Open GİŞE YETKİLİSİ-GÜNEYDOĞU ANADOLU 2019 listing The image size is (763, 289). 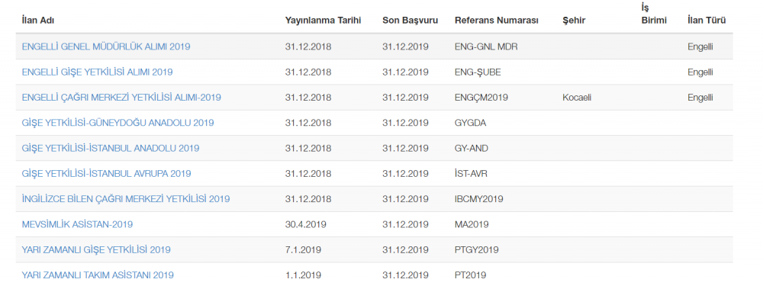pyautogui.click(x=118, y=123)
